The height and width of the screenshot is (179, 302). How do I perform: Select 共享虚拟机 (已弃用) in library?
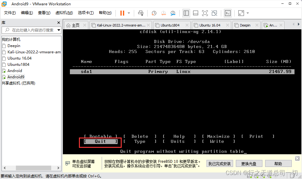[x=18, y=83]
